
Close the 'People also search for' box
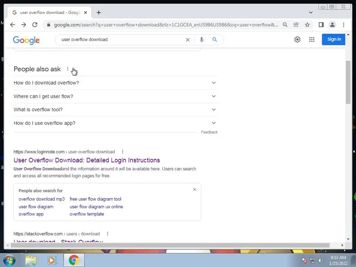(x=195, y=189)
